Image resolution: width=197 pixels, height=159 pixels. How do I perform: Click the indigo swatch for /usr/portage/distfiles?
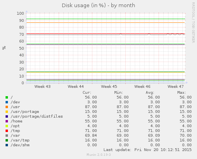(7, 116)
